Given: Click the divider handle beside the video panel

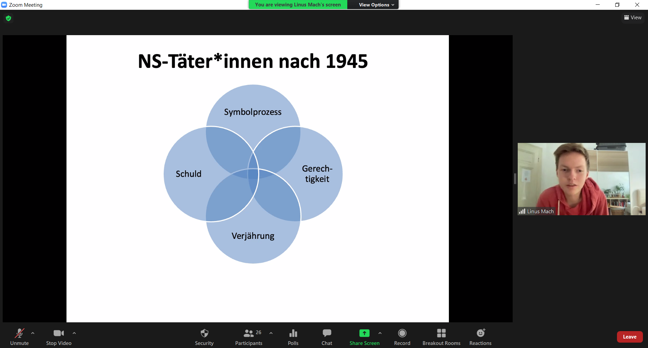Looking at the screenshot, I should click(x=515, y=179).
